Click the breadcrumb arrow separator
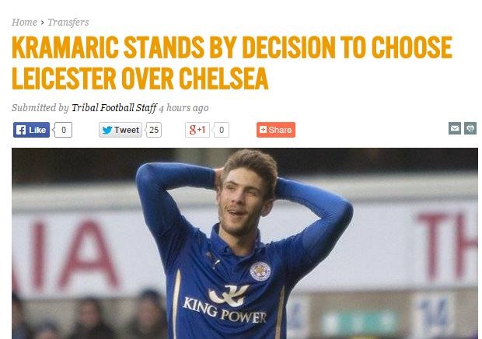The image size is (482, 339). (x=42, y=23)
